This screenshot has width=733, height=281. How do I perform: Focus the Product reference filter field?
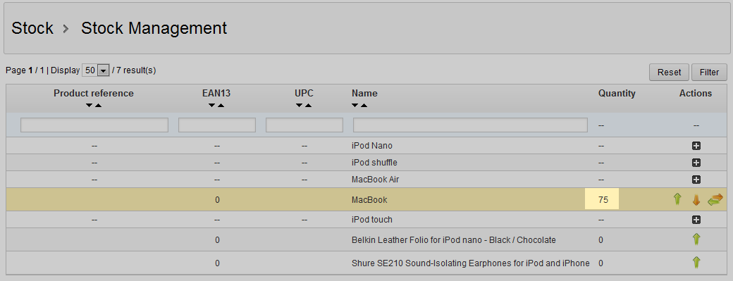[x=94, y=125]
